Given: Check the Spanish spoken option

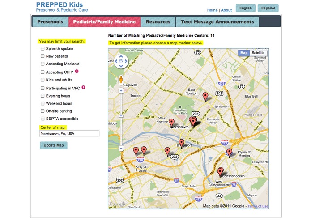Looking at the screenshot, I should pyautogui.click(x=43, y=49).
